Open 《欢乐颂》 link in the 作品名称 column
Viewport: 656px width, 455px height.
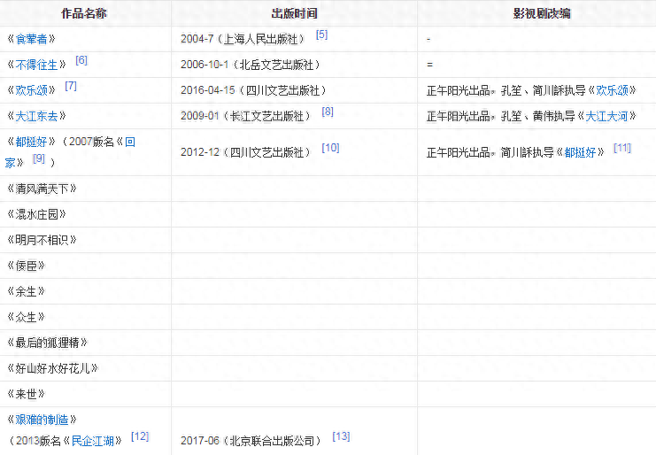(x=32, y=90)
